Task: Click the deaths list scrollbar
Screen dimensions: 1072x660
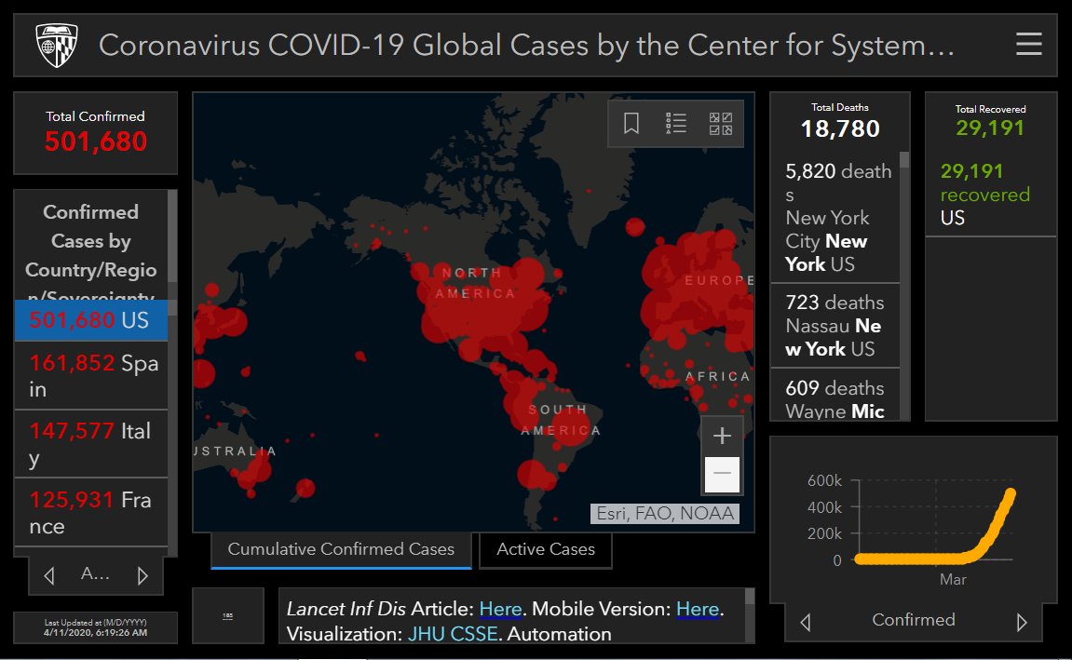Action: [x=904, y=160]
